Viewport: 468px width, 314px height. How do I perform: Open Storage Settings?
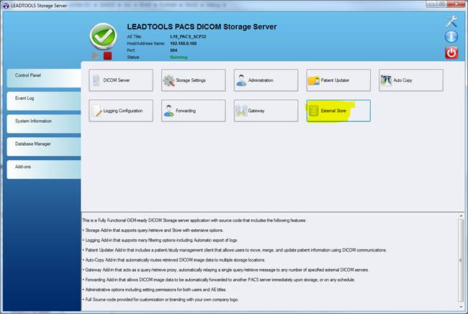point(194,80)
